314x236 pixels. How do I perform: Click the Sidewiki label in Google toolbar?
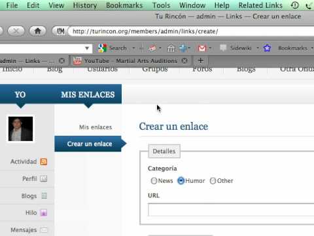point(241,48)
